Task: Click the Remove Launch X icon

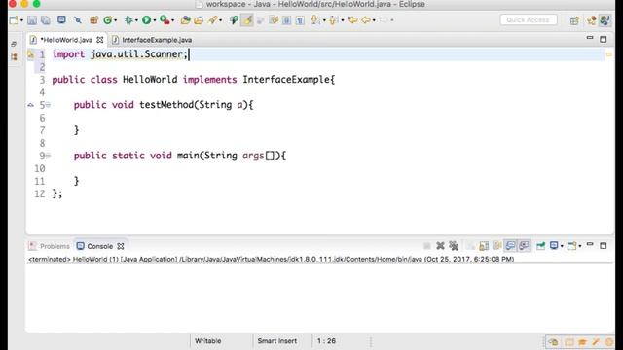Action: (x=440, y=246)
